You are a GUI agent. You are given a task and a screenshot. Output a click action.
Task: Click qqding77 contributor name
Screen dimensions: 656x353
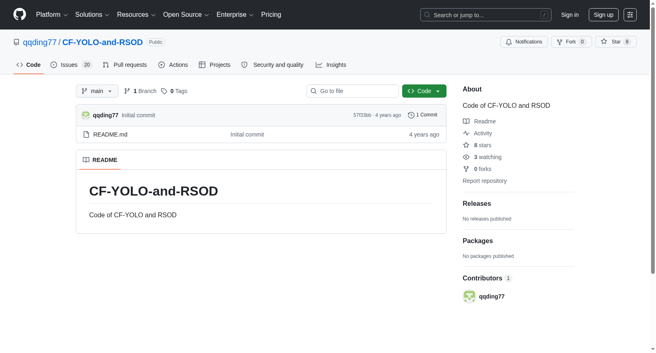[492, 296]
